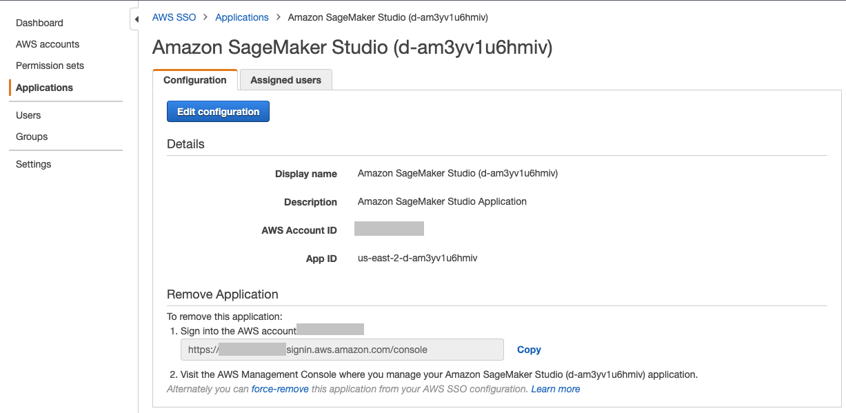Image resolution: width=846 pixels, height=413 pixels.
Task: Navigate to Groups in sidebar
Action: pos(32,137)
